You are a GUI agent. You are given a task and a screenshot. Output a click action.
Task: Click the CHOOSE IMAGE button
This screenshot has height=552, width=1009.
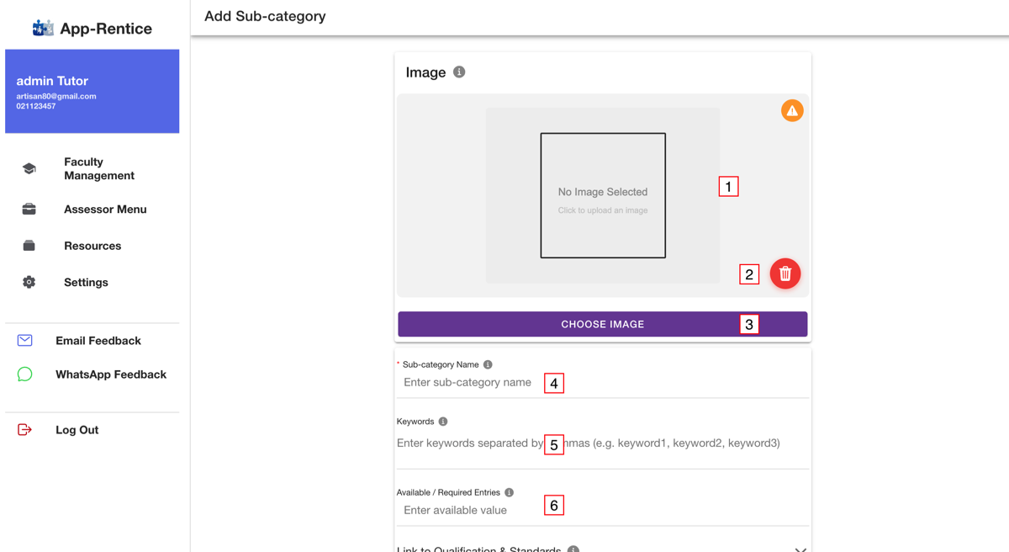coord(603,324)
